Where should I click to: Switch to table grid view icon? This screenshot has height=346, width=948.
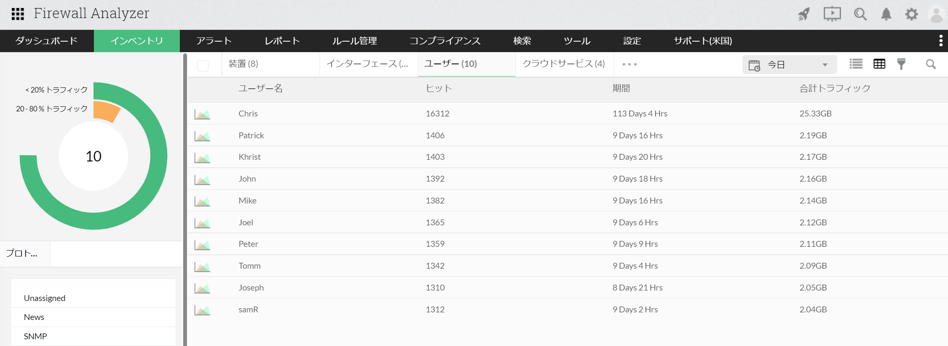[879, 64]
